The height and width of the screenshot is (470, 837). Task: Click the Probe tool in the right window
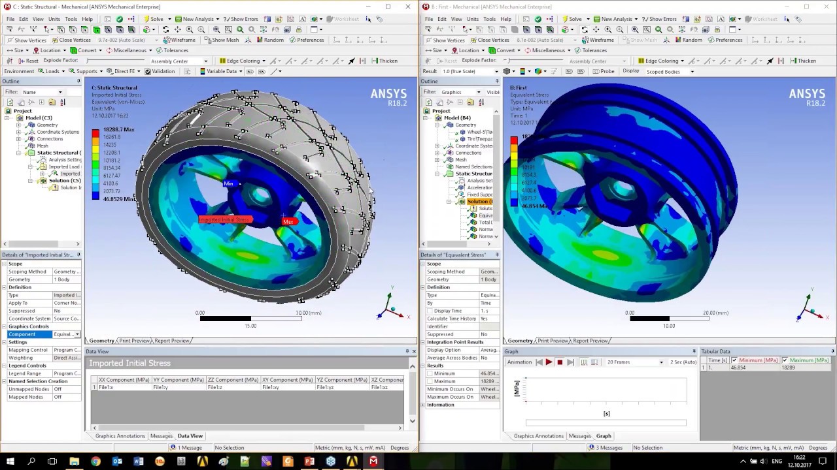604,71
